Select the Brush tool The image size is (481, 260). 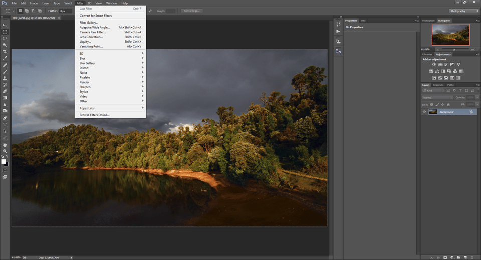[x=5, y=72]
